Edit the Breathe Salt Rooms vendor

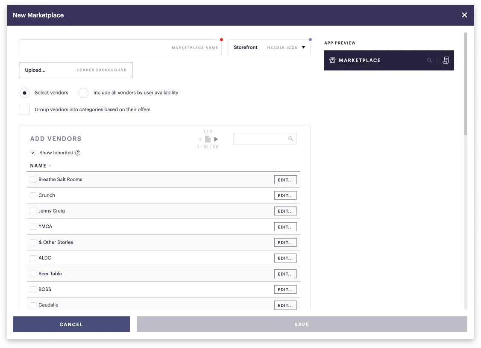click(x=285, y=180)
